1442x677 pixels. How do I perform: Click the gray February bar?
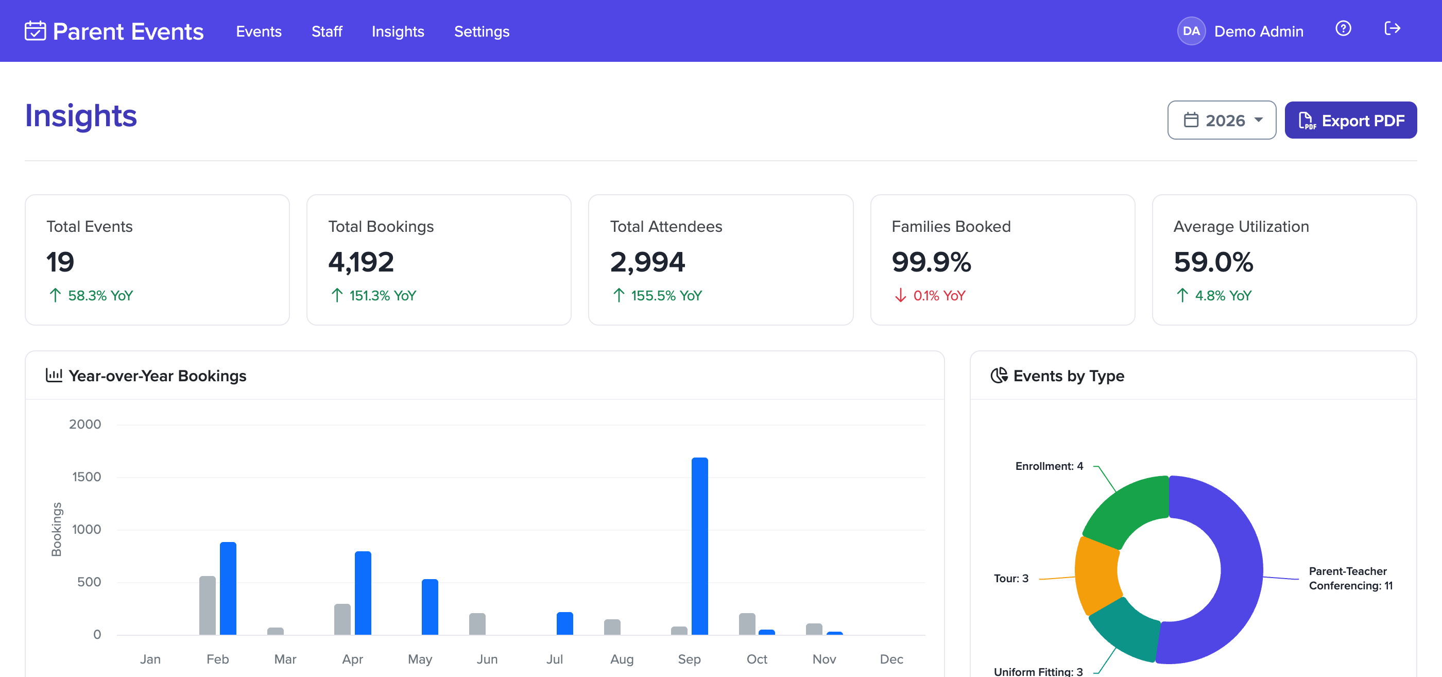(x=208, y=605)
